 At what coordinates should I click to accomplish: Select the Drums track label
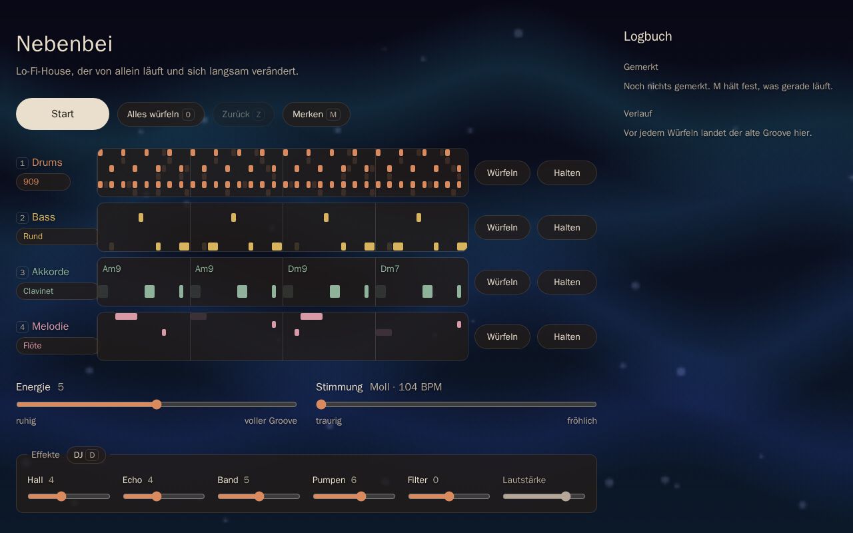47,163
